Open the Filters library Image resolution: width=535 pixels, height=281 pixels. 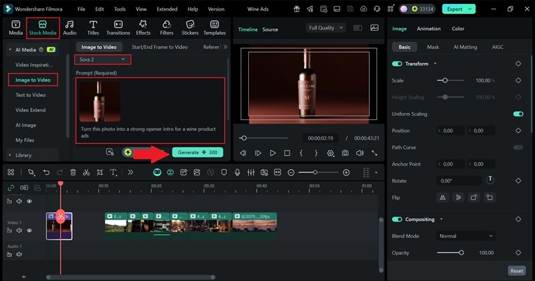pos(167,27)
